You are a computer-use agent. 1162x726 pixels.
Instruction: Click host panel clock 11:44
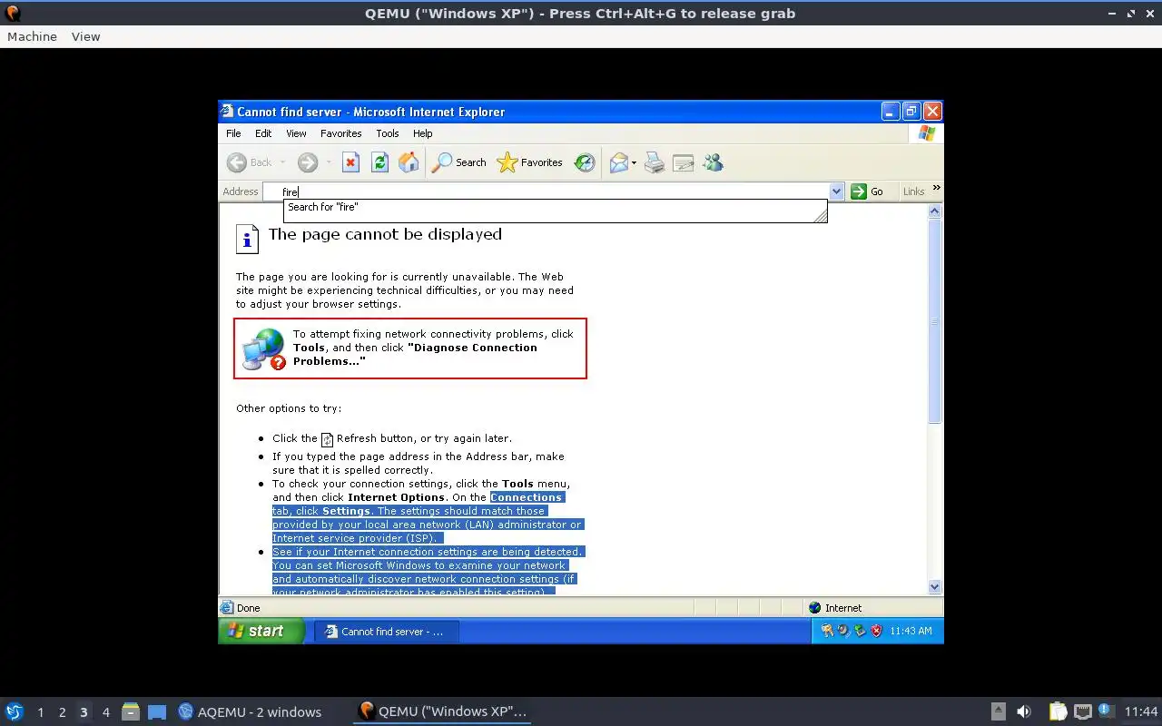click(x=1141, y=711)
